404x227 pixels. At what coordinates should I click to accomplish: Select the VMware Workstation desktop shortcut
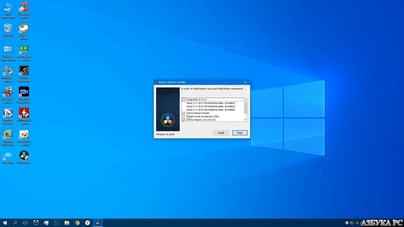[x=8, y=137]
